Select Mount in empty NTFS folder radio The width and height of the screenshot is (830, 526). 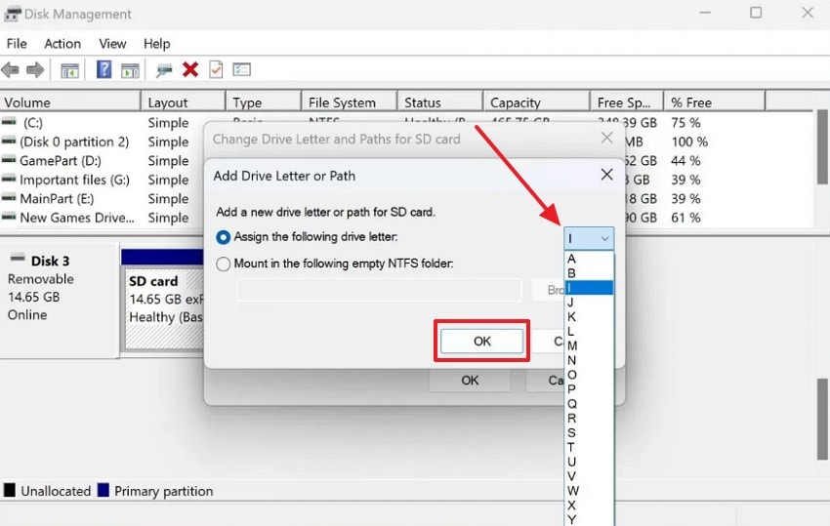coord(223,263)
